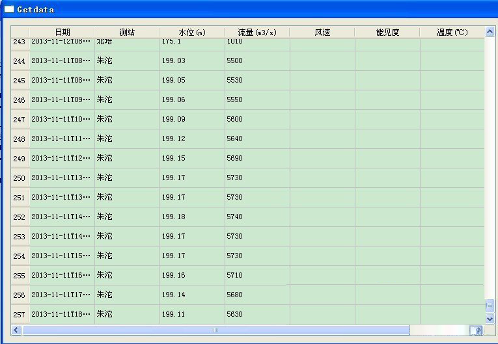
Task: Click the horizontal scrollbar left arrow
Action: click(16, 330)
